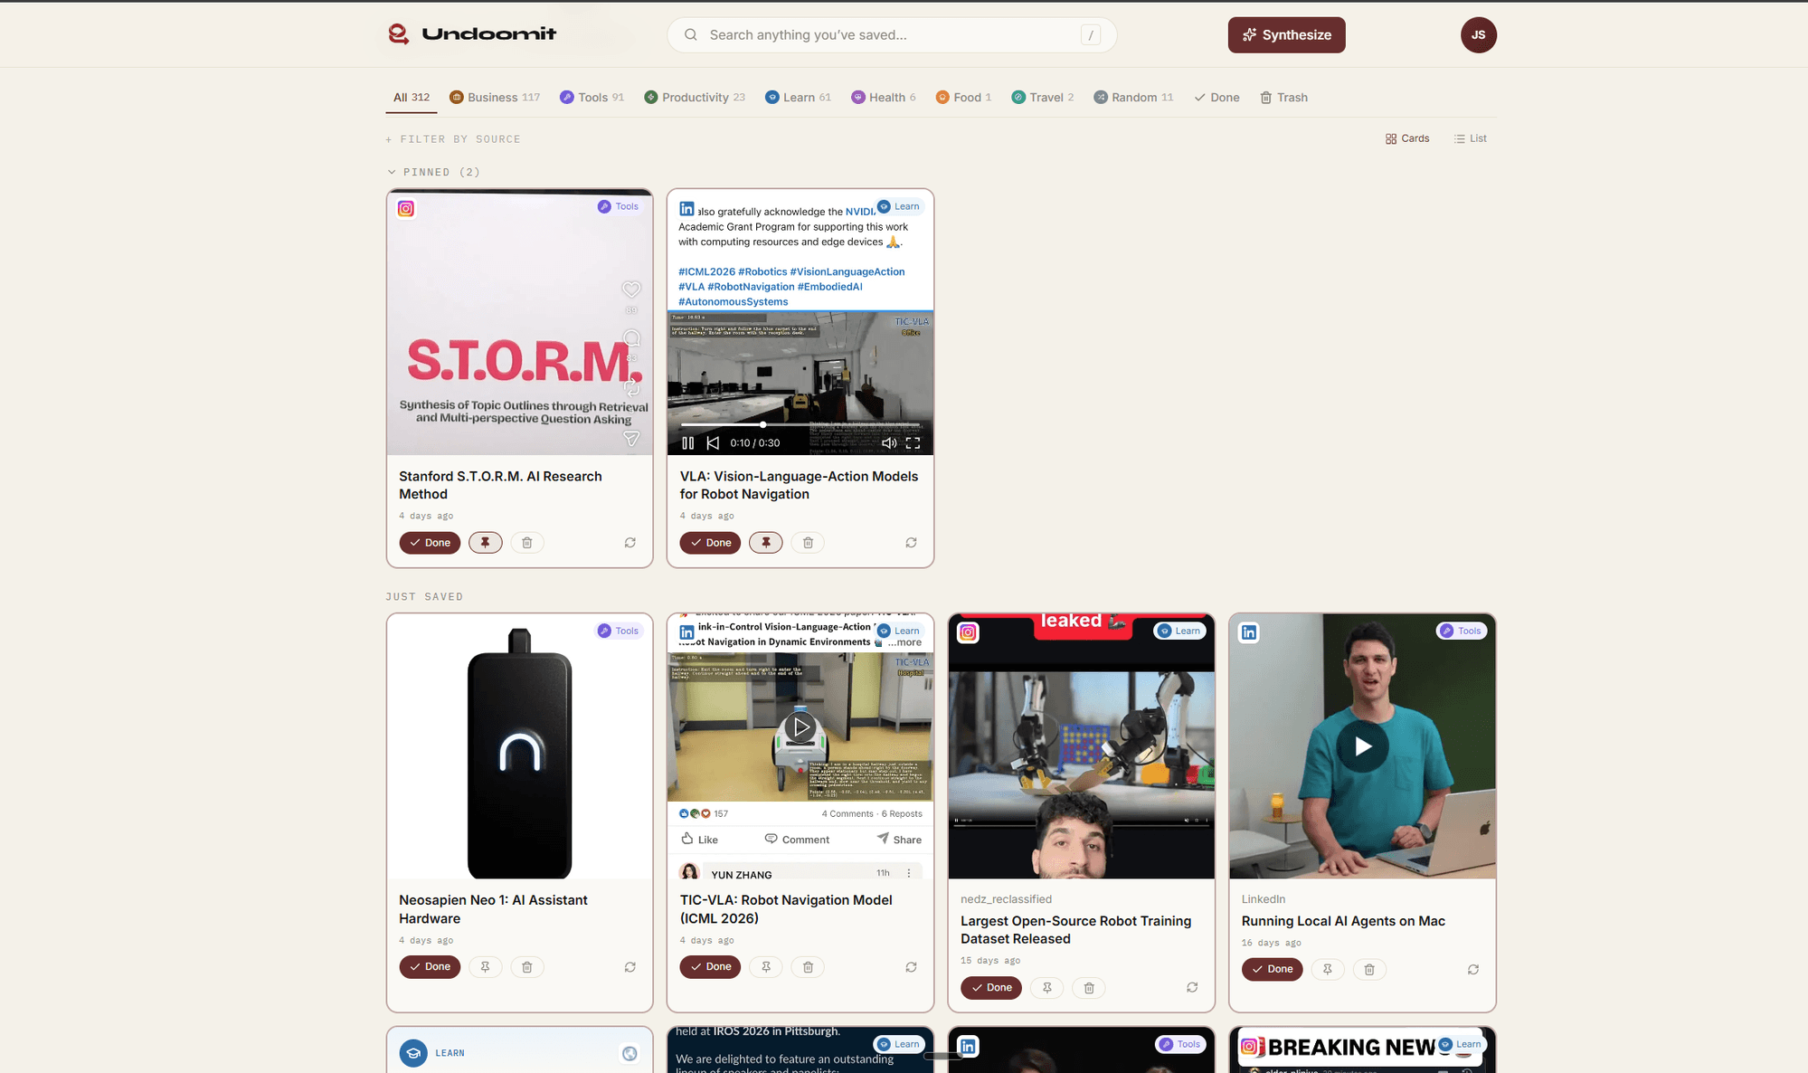
Task: Enter fullscreen on the VLA video
Action: (x=913, y=443)
